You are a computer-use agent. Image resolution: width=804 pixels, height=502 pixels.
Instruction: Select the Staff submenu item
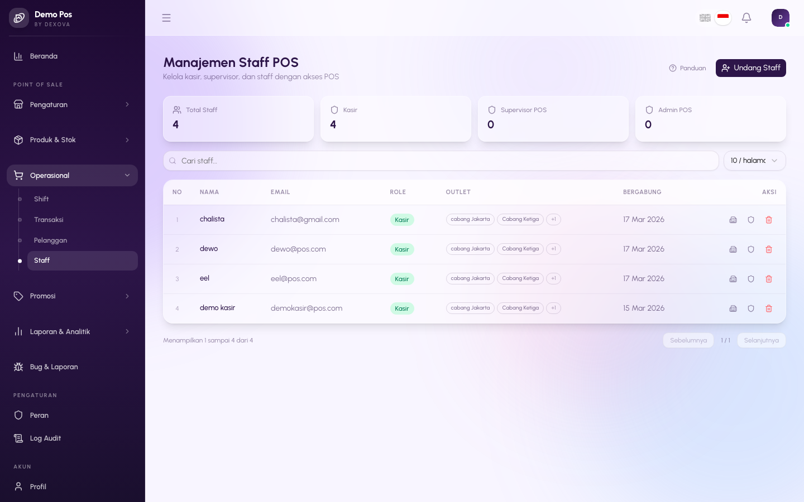[83, 260]
